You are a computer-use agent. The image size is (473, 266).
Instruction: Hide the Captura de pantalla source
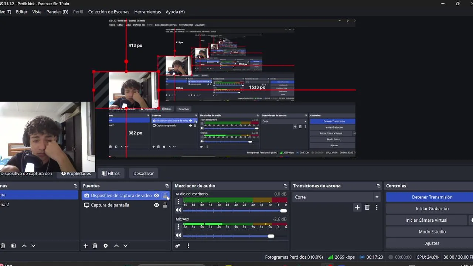tap(156, 205)
